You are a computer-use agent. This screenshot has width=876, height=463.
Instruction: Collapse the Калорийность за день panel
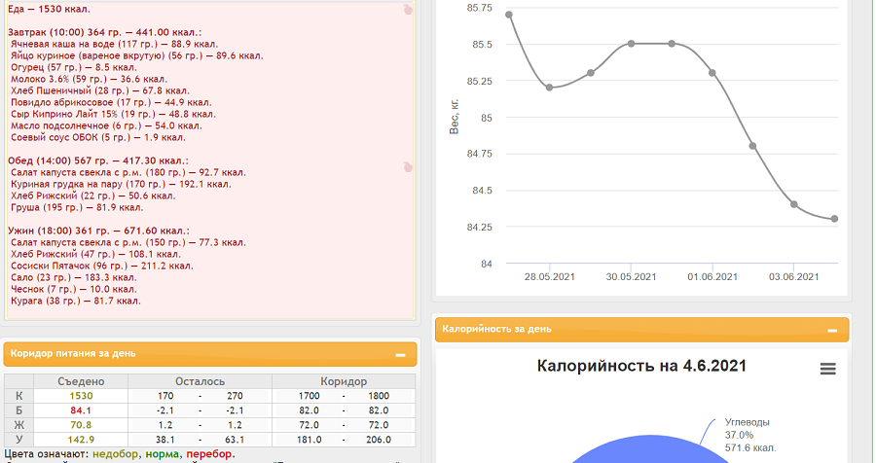point(832,331)
